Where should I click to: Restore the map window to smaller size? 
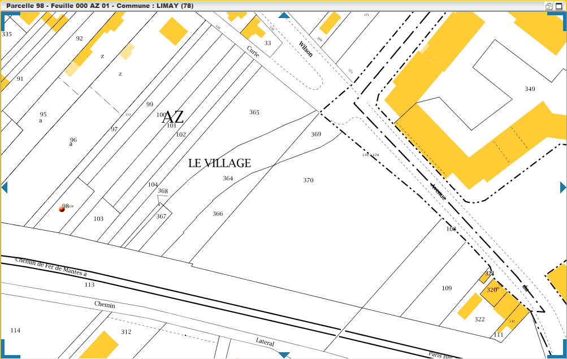click(x=548, y=6)
